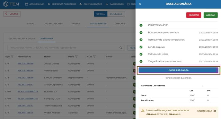The width and height of the screenshot is (221, 119).
Task: Open the Checklist tab
Action: tap(121, 23)
